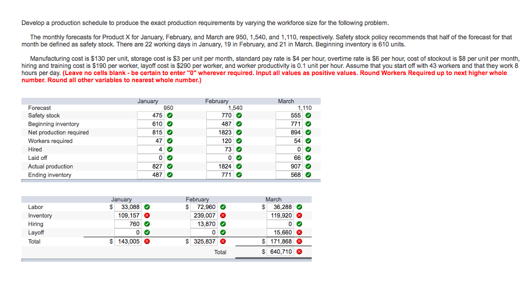Click green check beside January Beginning inventory 610
523x285 pixels.
[170, 124]
